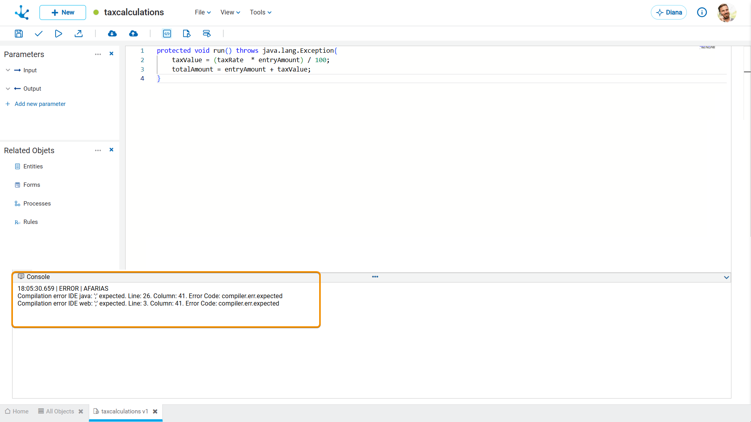
Task: Click the rows configuration toolbar icon
Action: 207,34
